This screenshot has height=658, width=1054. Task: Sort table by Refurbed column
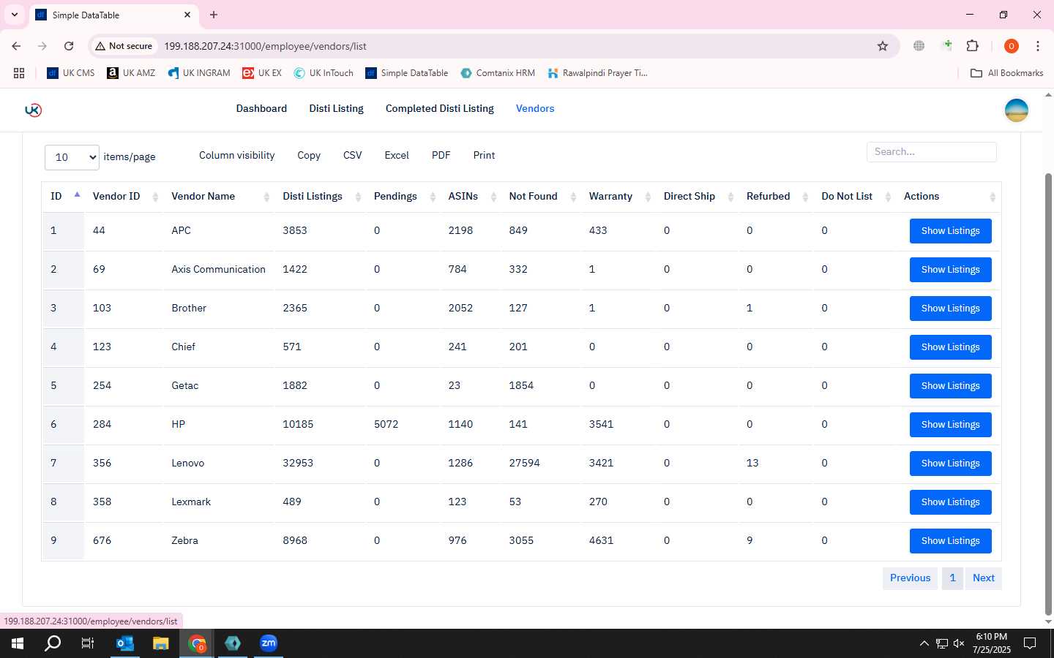click(776, 196)
